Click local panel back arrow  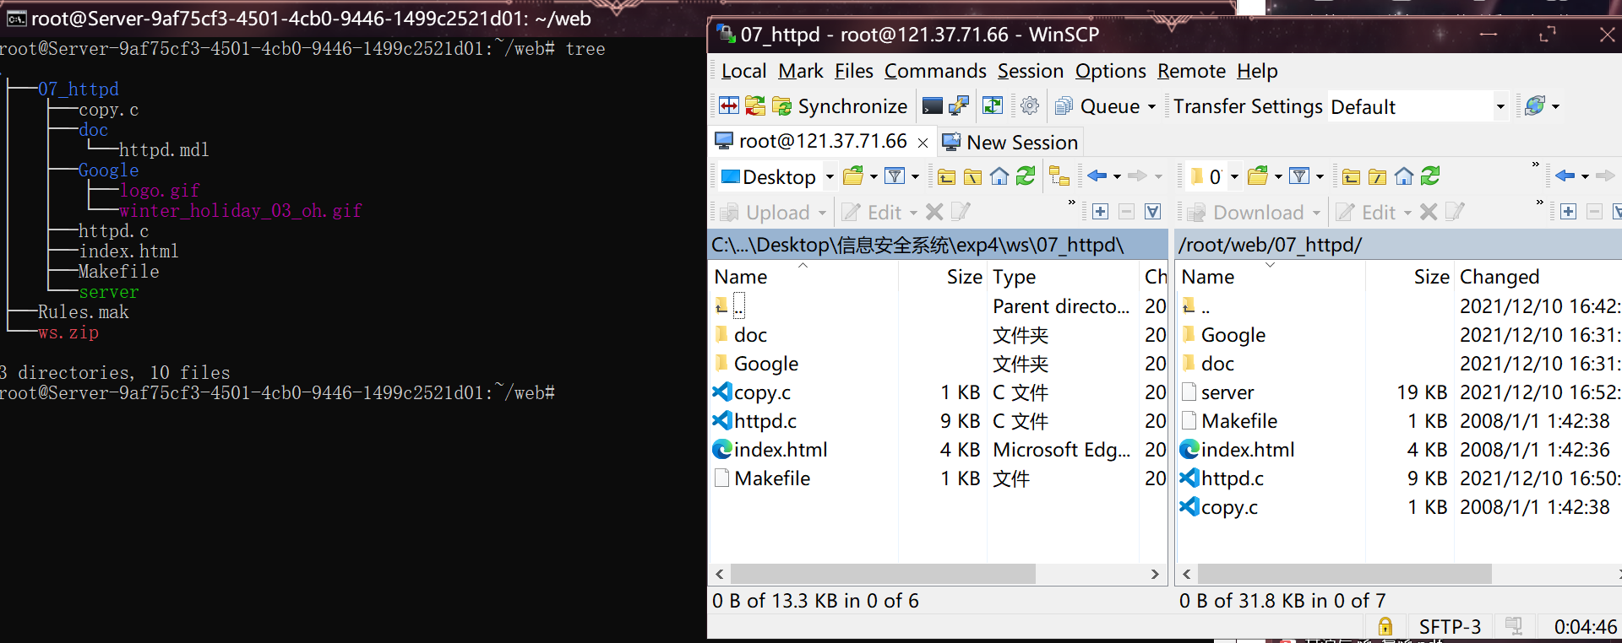click(x=1097, y=176)
